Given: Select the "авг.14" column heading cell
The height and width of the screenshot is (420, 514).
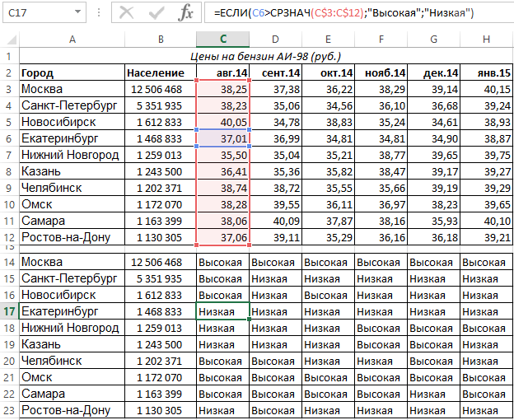Looking at the screenshot, I should [222, 72].
